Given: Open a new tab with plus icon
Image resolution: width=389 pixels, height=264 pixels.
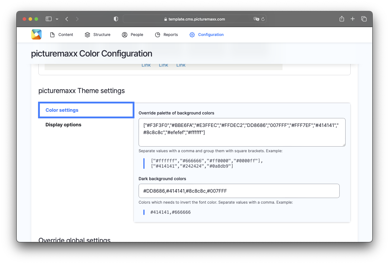Looking at the screenshot, I should [x=352, y=19].
